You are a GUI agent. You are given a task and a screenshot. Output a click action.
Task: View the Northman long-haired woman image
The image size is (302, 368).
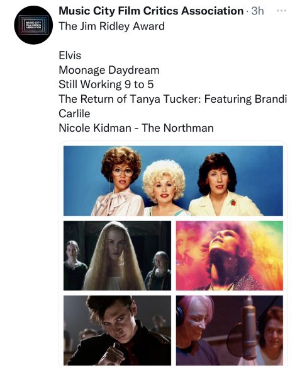[x=117, y=256]
